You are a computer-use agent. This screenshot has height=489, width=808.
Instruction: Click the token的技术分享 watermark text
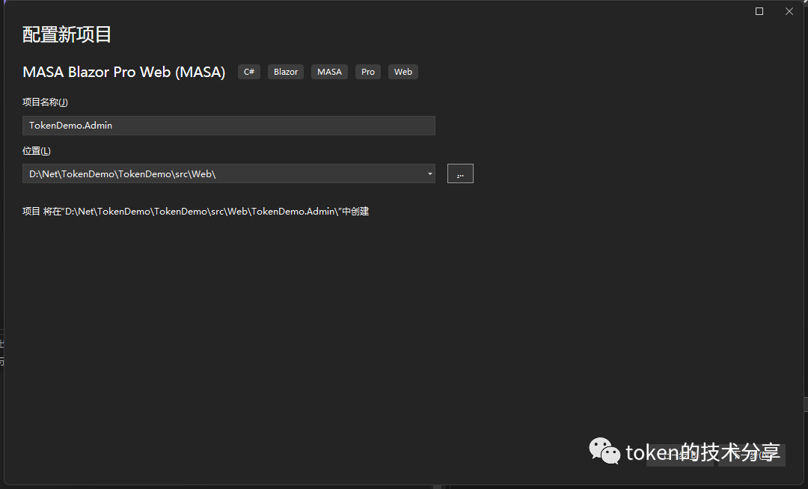pos(703,452)
